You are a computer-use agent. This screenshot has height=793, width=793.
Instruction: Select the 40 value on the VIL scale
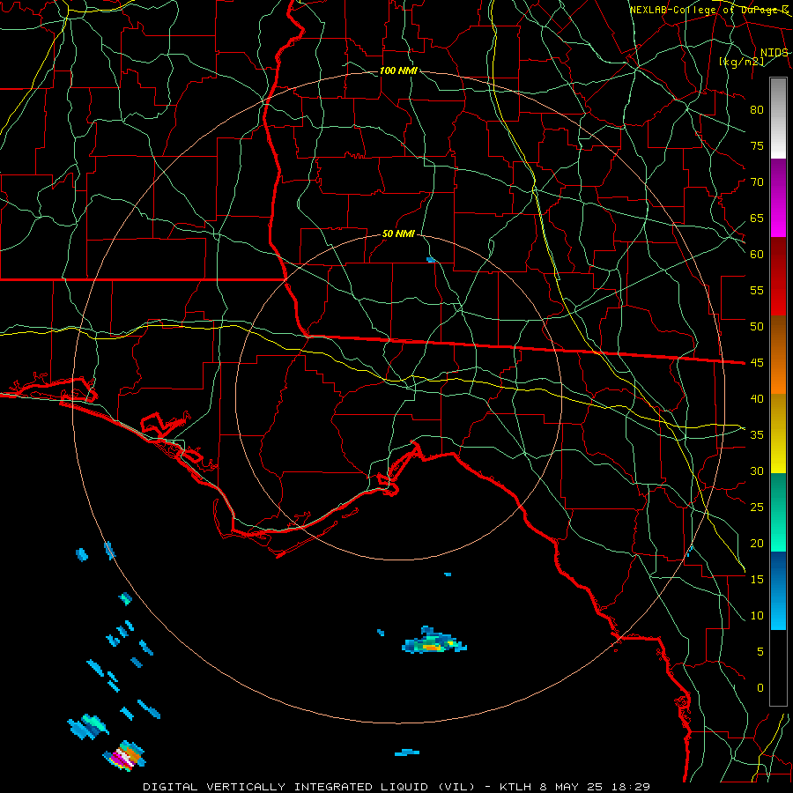click(757, 398)
